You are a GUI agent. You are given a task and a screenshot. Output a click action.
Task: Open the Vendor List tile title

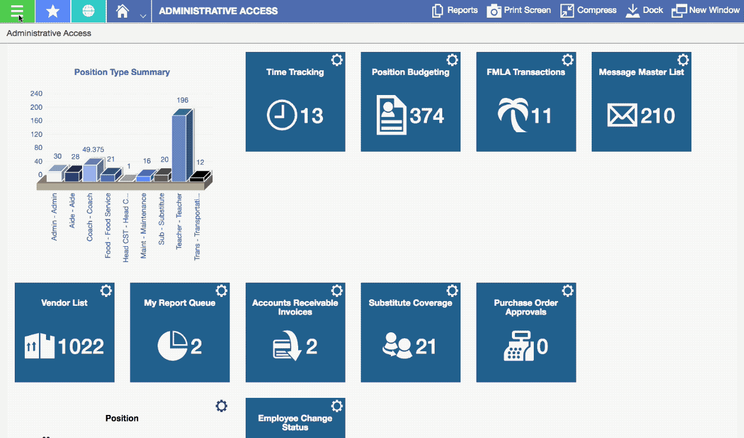[x=64, y=303]
